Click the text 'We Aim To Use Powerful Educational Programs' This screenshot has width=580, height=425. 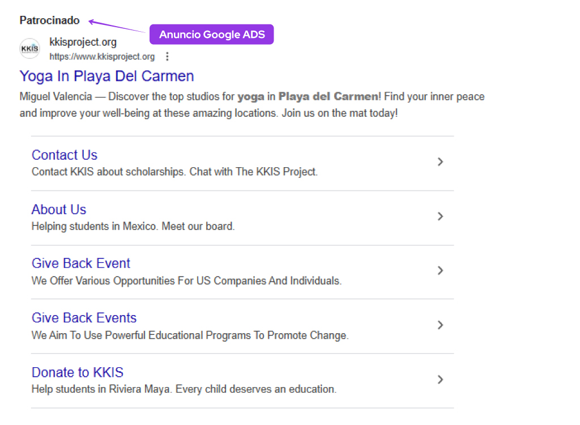tap(141, 335)
